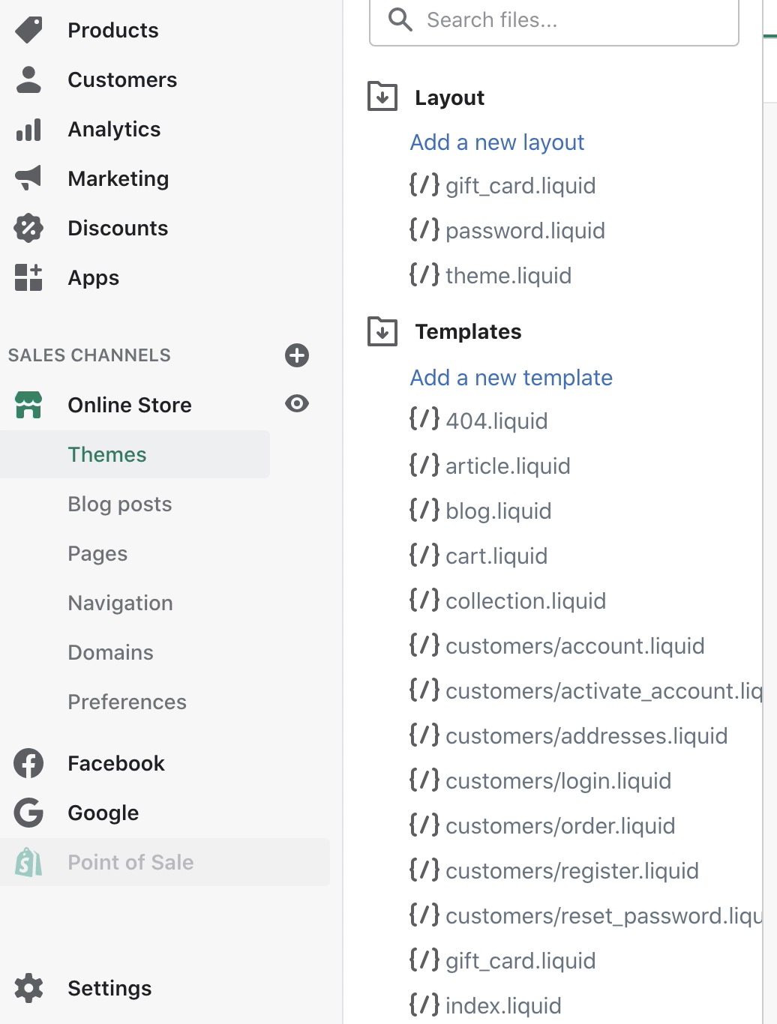This screenshot has height=1024, width=777.
Task: Click the Marketing megaphone icon
Action: point(28,178)
